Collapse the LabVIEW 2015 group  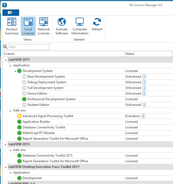coord(6,145)
